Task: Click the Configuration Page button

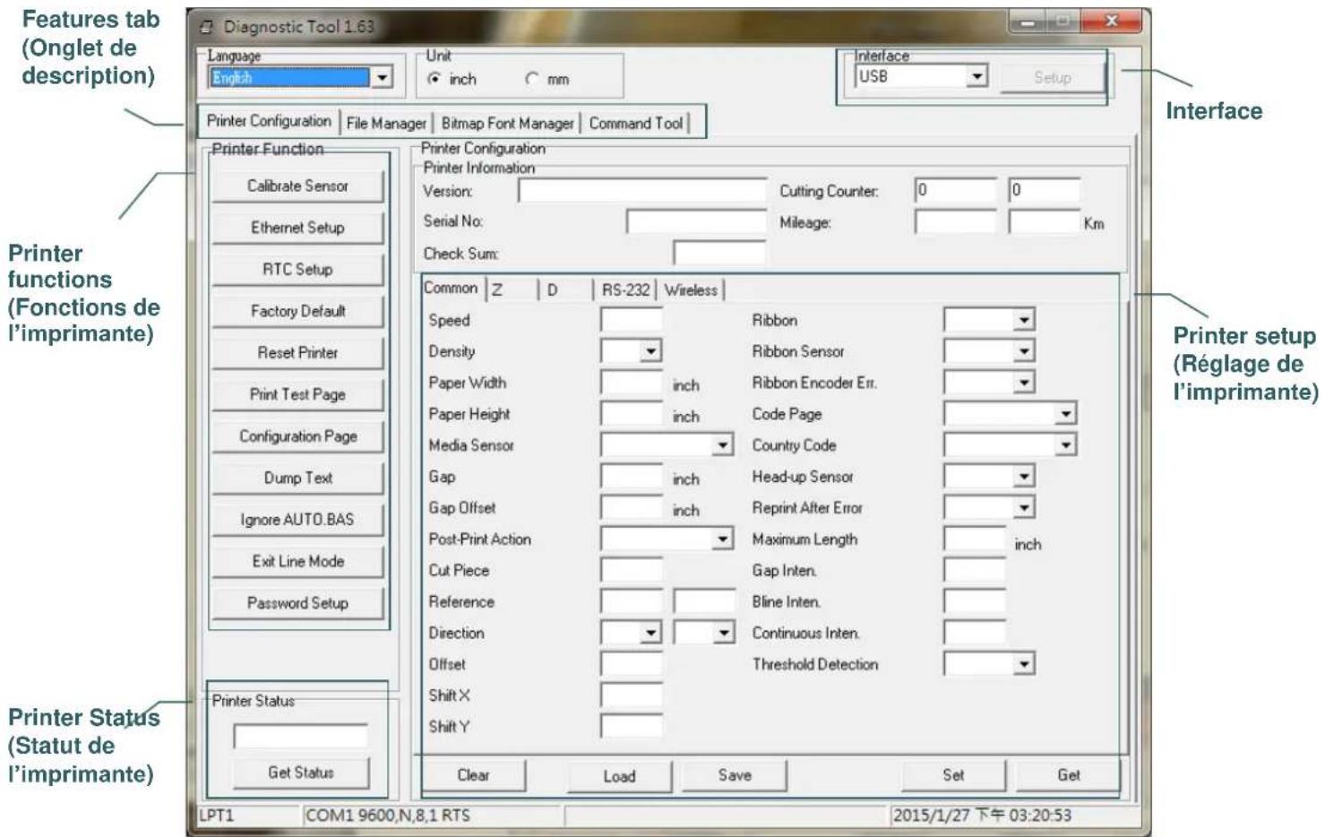Action: [x=297, y=436]
